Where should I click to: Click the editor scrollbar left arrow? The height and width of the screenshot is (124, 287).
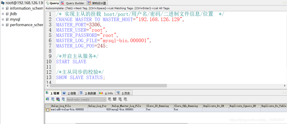[48, 86]
